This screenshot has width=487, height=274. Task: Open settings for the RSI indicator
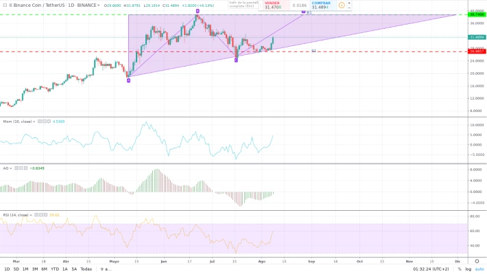(x=41, y=214)
